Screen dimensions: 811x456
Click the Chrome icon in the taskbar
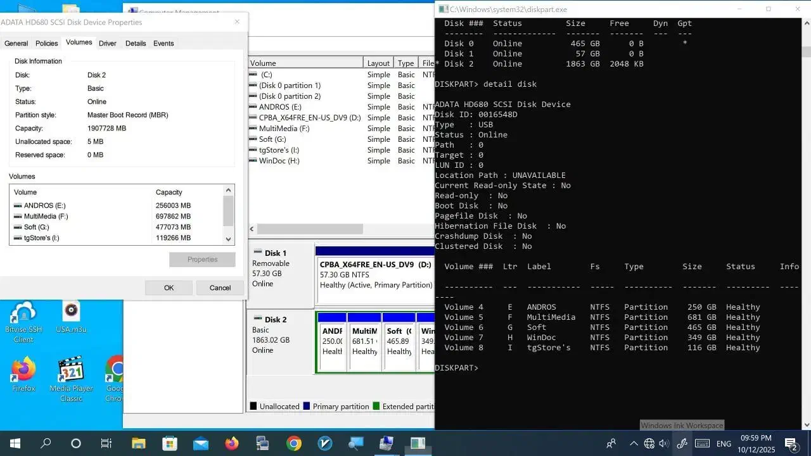click(293, 443)
